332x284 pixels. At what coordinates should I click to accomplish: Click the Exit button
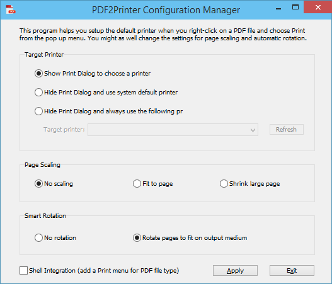(292, 270)
